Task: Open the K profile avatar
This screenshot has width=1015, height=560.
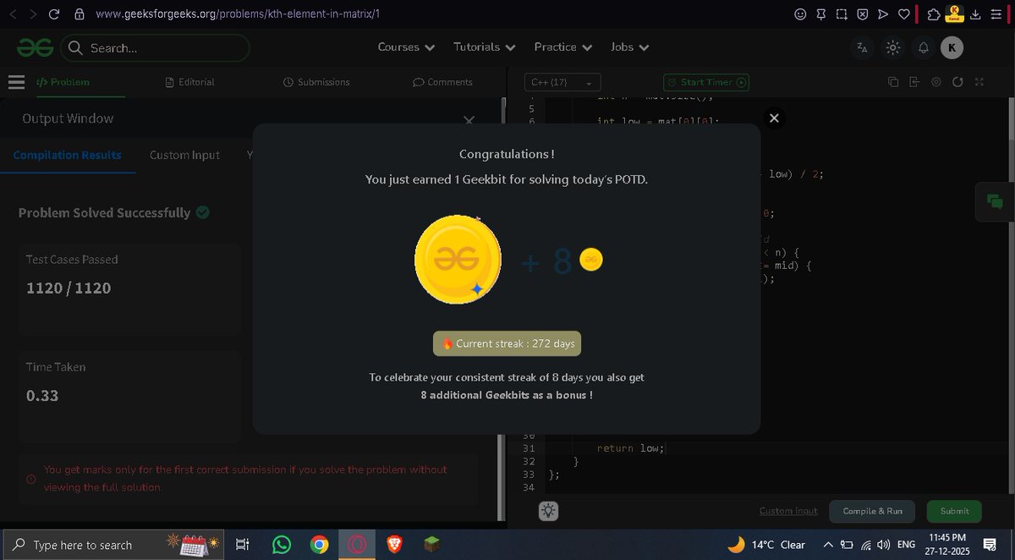Action: click(x=952, y=48)
